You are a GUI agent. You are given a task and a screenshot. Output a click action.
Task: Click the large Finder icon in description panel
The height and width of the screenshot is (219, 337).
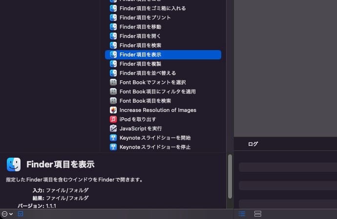[14, 164]
